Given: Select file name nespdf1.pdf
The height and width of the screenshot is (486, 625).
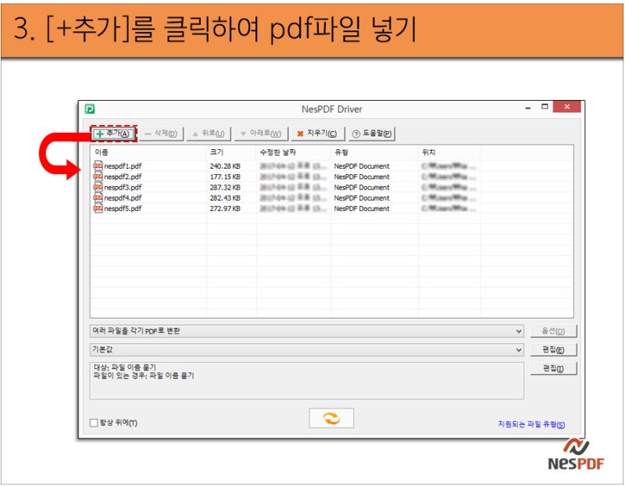Looking at the screenshot, I should [123, 166].
